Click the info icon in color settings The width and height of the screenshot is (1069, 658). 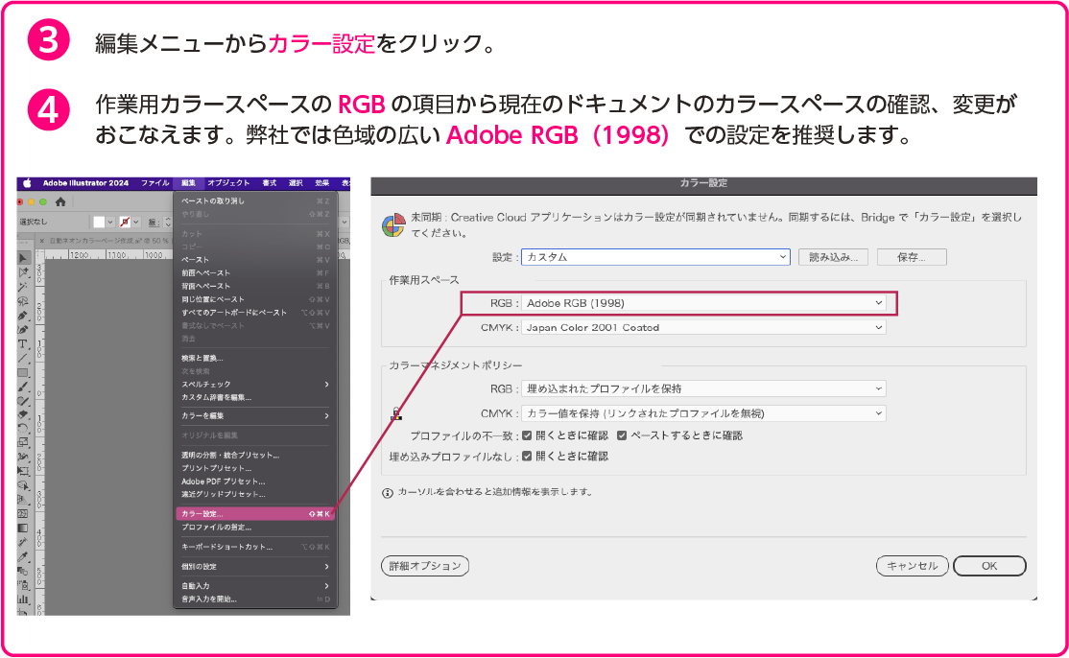click(x=388, y=492)
